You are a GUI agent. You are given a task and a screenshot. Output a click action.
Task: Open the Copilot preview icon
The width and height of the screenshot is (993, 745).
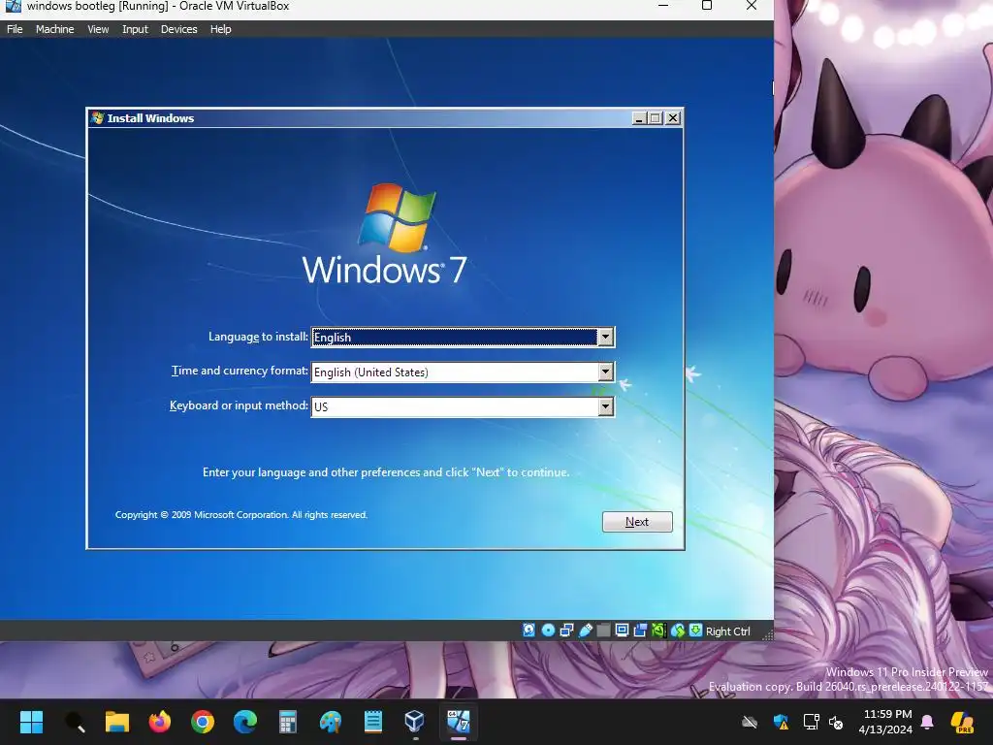[963, 722]
